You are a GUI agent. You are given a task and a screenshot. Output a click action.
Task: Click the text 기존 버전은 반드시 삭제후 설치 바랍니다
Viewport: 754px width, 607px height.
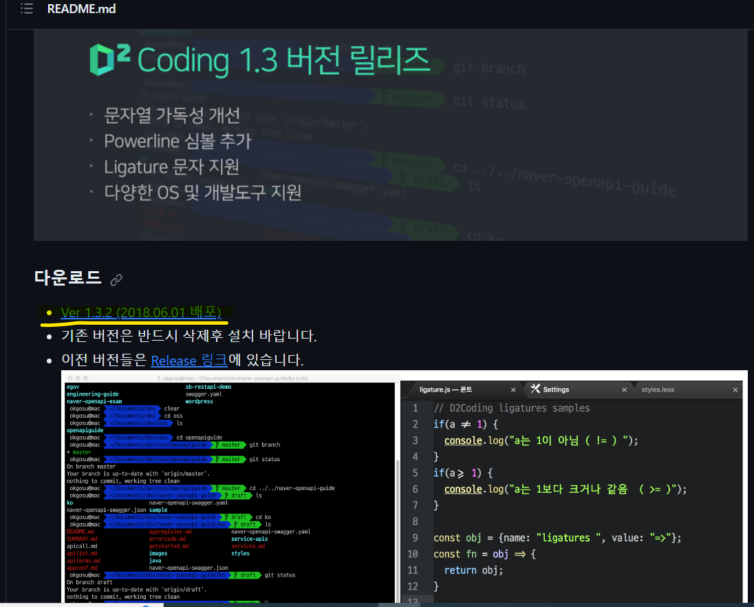[189, 336]
